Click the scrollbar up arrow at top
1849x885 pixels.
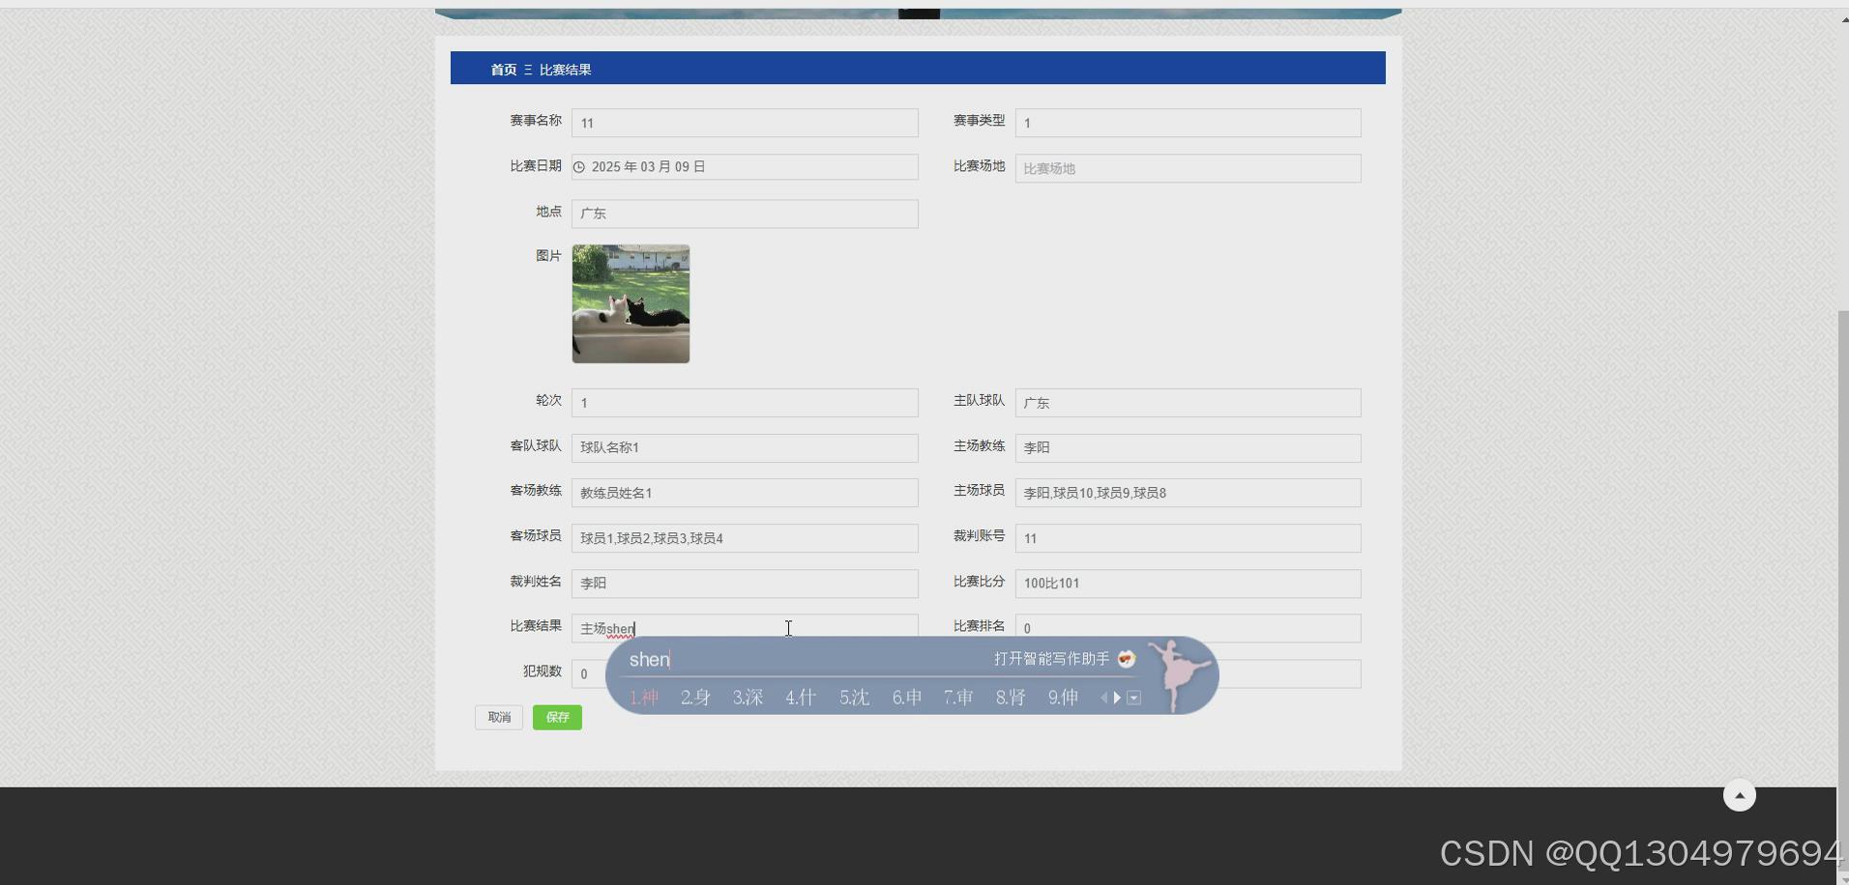[x=1843, y=19]
